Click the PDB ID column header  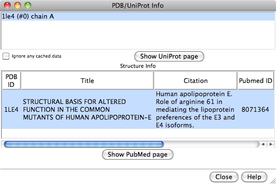click(x=11, y=81)
